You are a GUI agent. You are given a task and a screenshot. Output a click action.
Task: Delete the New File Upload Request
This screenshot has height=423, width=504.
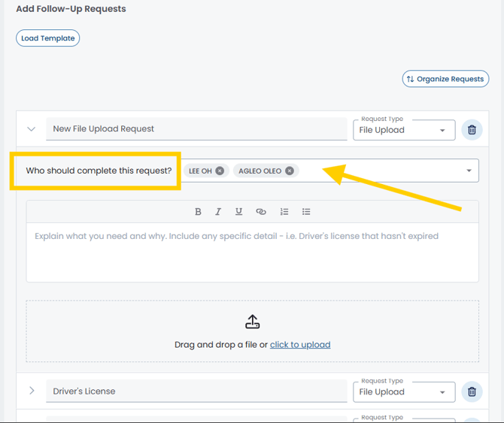[472, 130]
